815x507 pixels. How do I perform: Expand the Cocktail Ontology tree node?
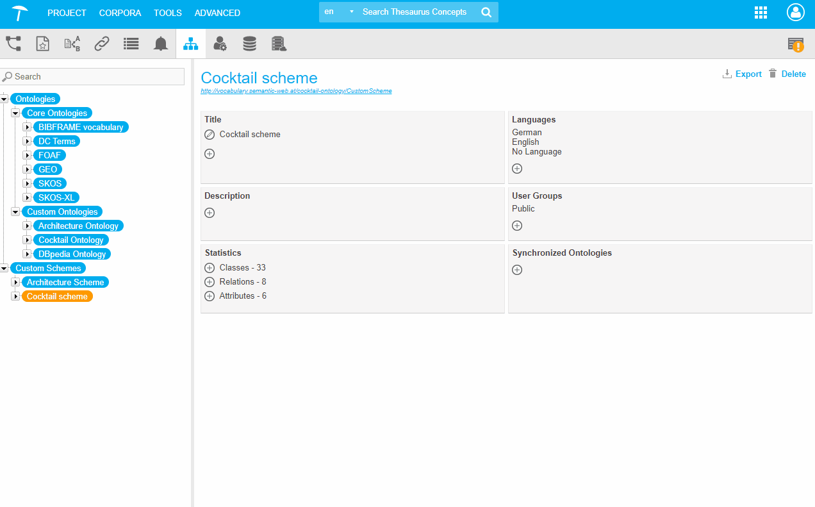click(28, 240)
